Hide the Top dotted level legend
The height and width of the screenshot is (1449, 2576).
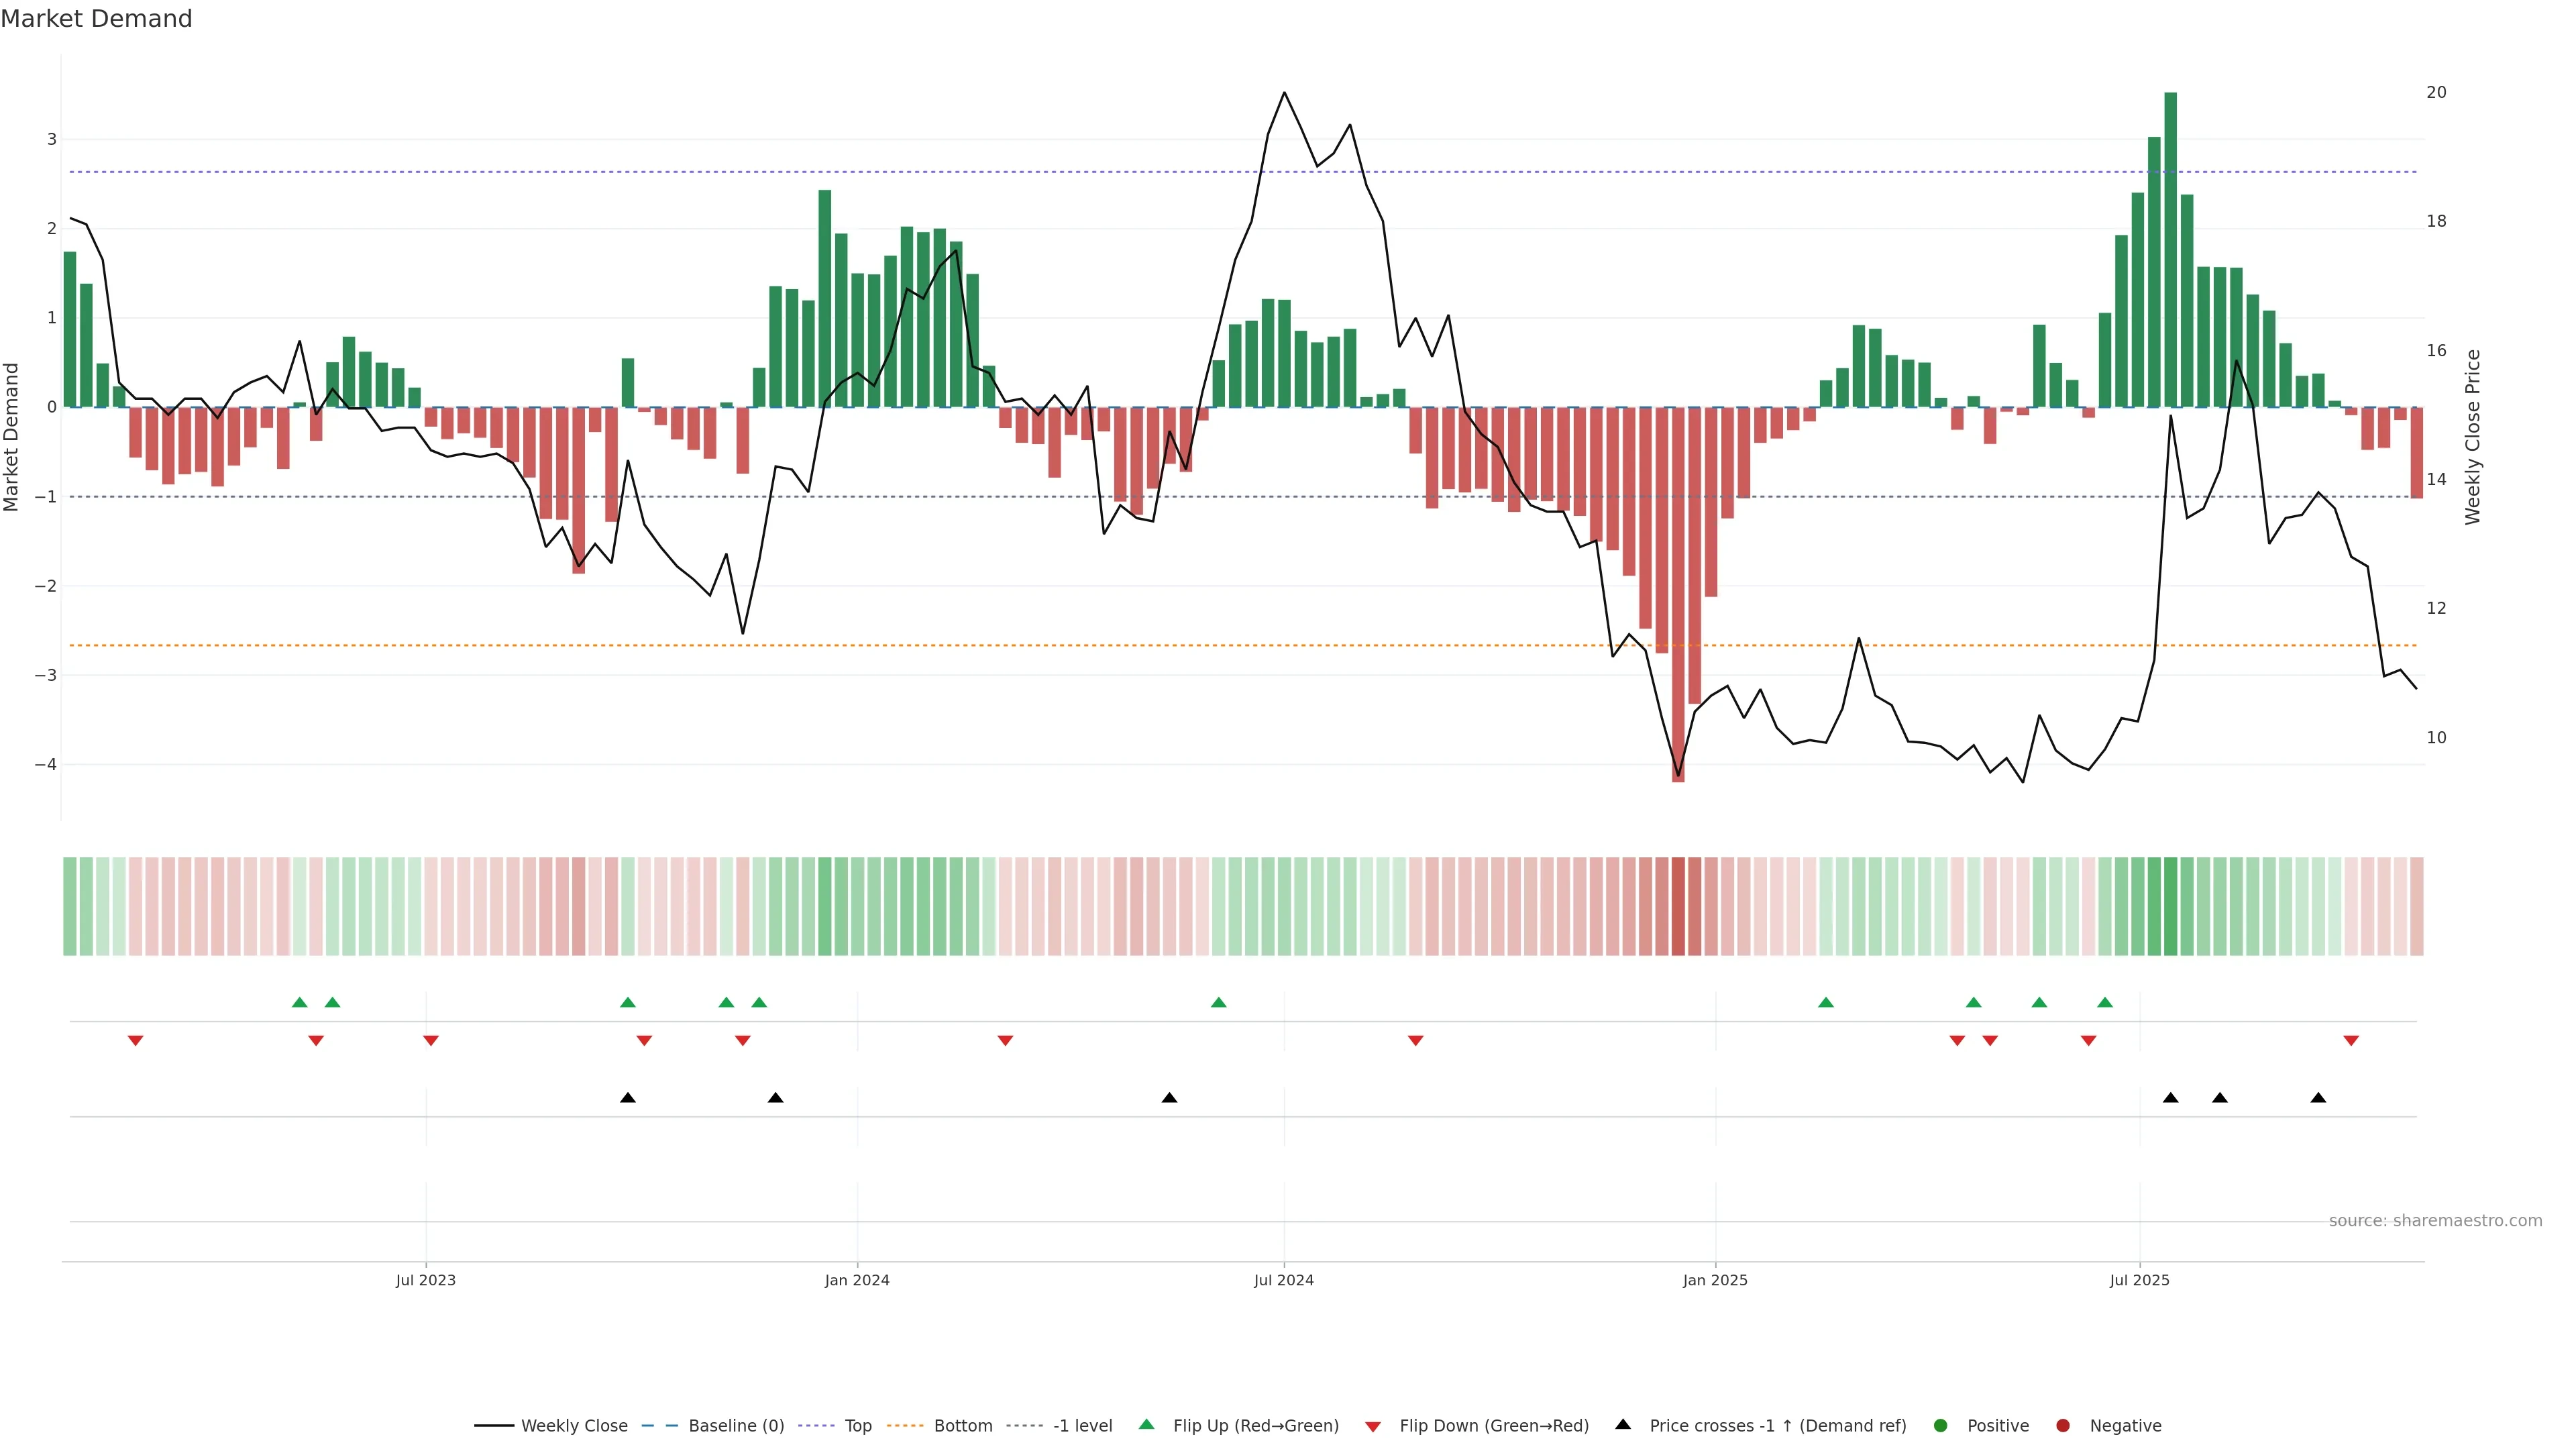click(x=857, y=1425)
